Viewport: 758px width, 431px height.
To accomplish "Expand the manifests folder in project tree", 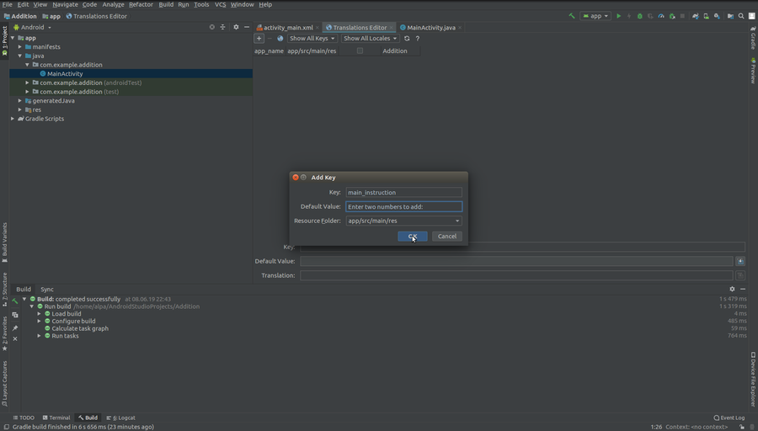I will 20,47.
